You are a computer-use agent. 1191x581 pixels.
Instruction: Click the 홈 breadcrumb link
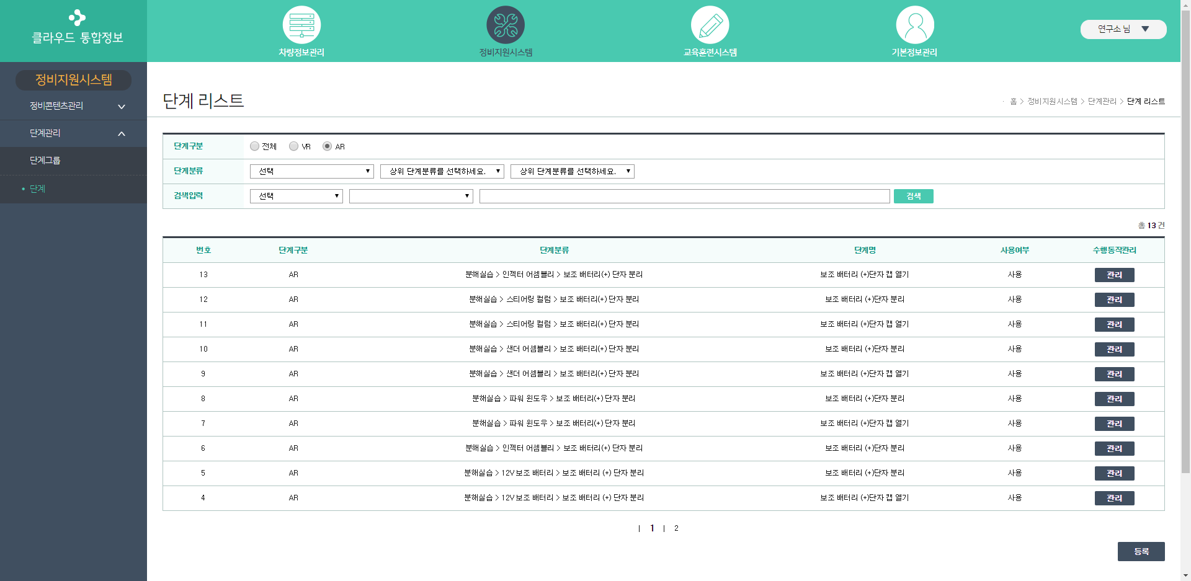(x=1014, y=101)
